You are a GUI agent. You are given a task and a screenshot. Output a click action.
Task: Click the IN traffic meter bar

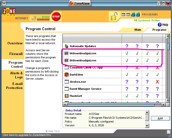(43, 17)
